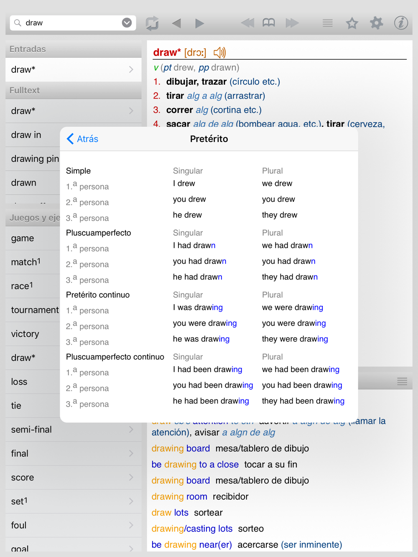Go back with the left triangle arrow

[x=176, y=23]
